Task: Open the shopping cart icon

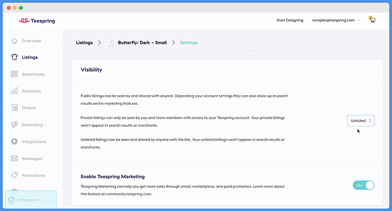Action: pyautogui.click(x=372, y=20)
